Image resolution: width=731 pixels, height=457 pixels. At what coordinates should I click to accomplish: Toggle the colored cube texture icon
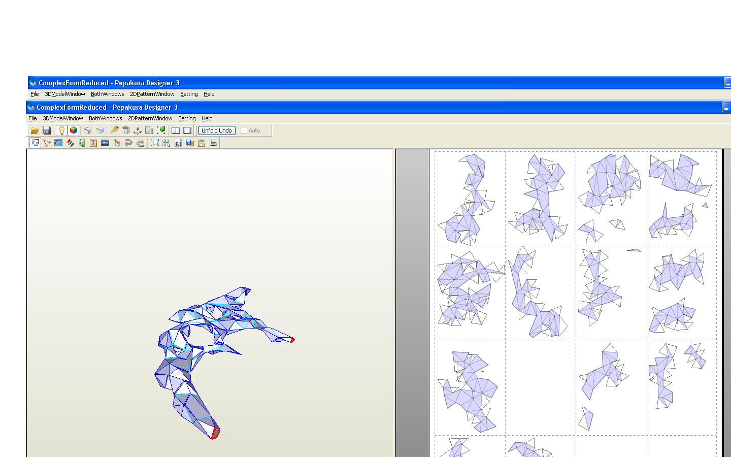click(x=74, y=130)
